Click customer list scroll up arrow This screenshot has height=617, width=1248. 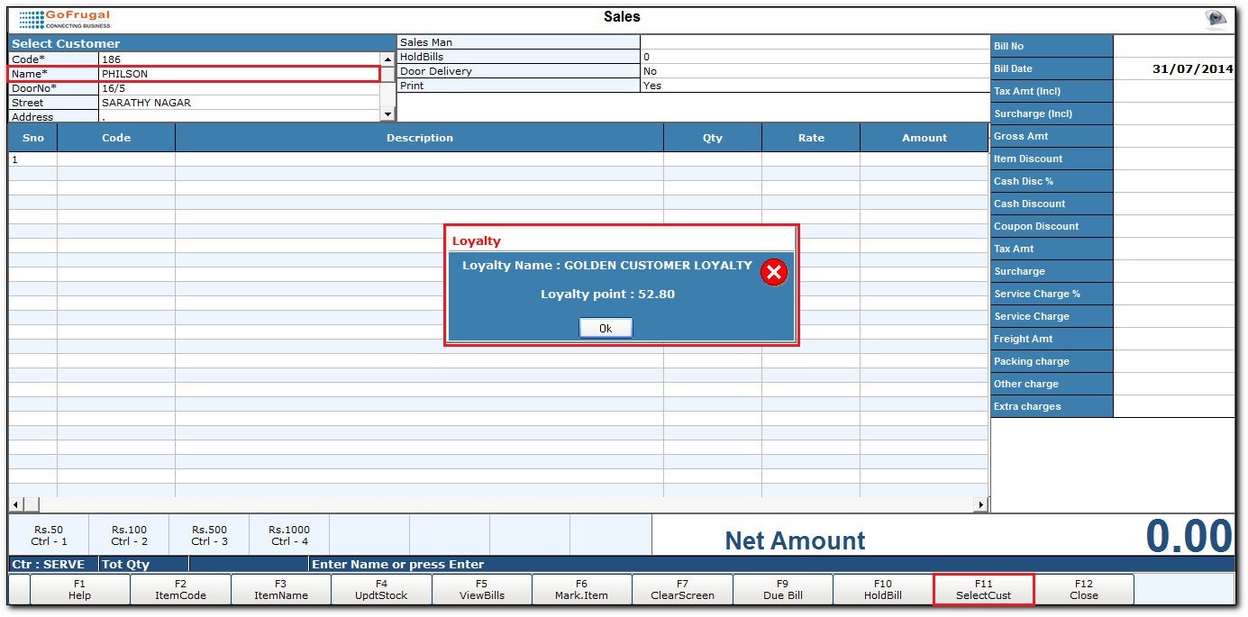(x=388, y=59)
